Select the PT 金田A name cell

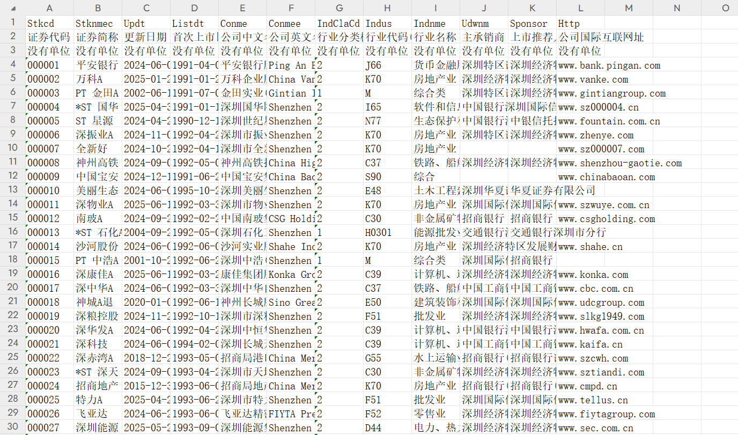click(98, 93)
